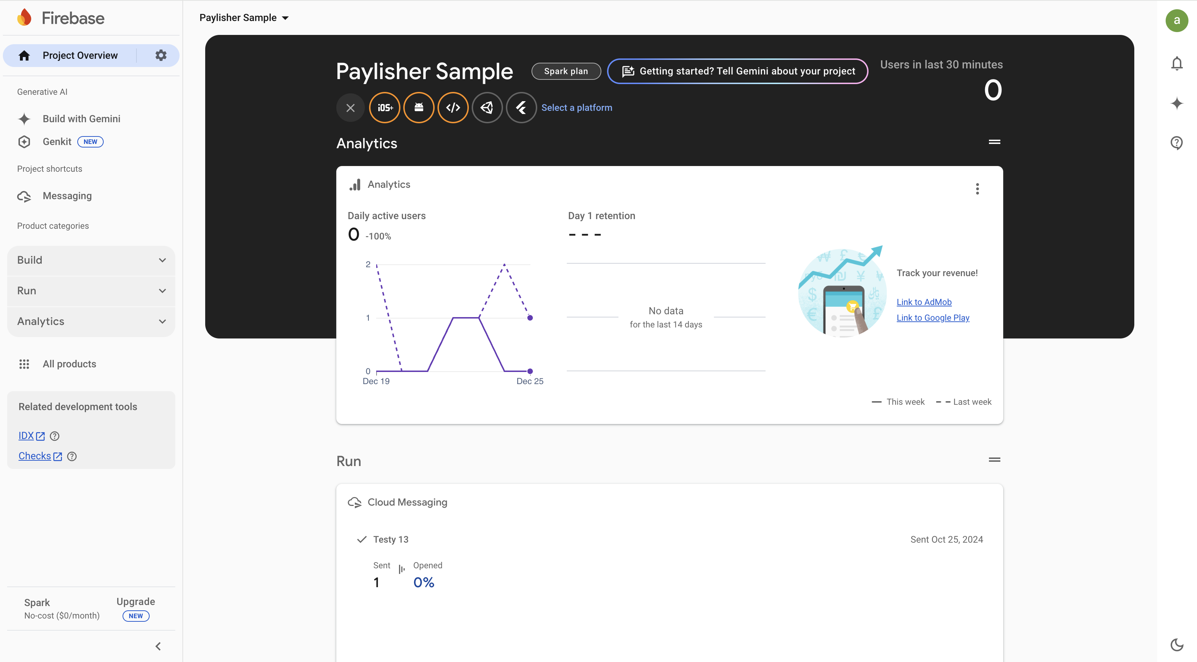Viewport: 1197px width, 662px height.
Task: Click the Daily active users heading
Action: (x=387, y=216)
